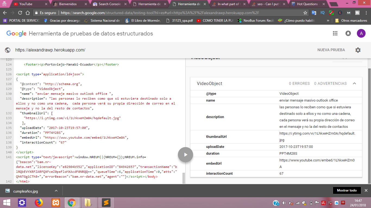Image resolution: width=371 pixels, height=208 pixels.
Task: Switch to the Search Console tab
Action: point(109,4)
